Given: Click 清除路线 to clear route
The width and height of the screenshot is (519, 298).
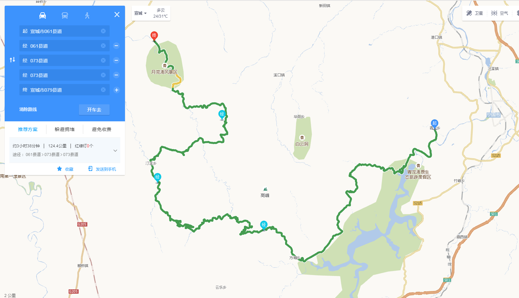Looking at the screenshot, I should click(x=28, y=109).
